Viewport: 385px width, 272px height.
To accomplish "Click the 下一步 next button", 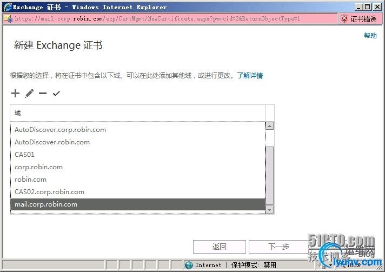I will (278, 247).
